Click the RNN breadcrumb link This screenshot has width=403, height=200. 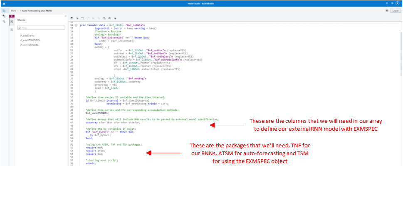coord(13,11)
